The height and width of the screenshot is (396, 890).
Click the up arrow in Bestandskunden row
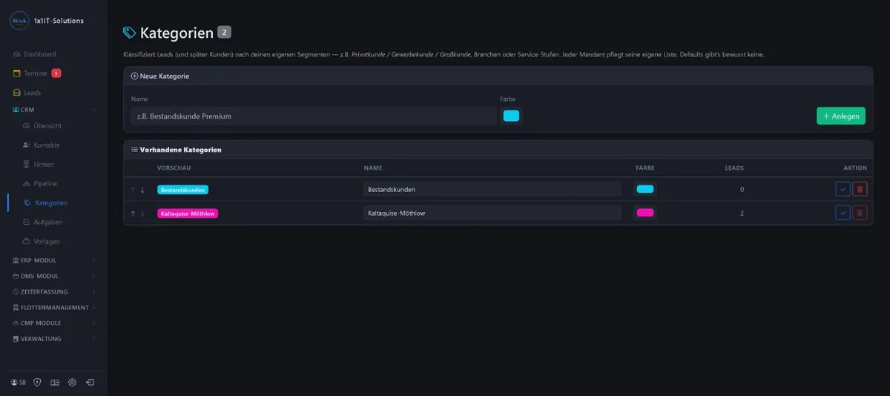tap(133, 190)
